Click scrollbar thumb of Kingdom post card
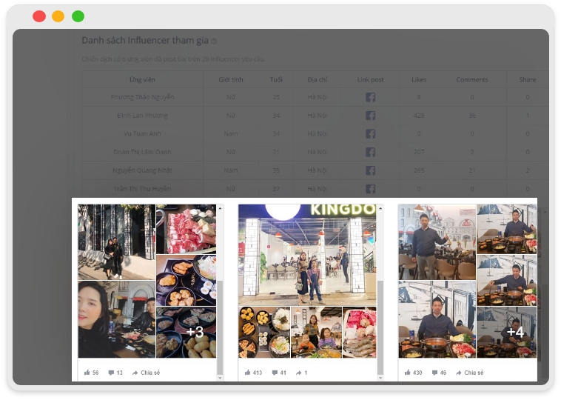The image size is (561, 400). pos(380,327)
